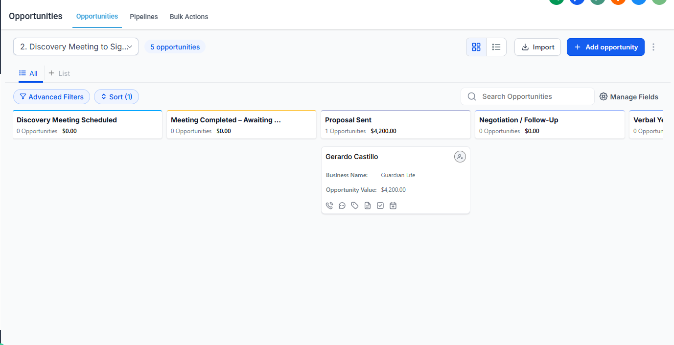Open Manage Fields settings
Screen dimensions: 674x345
coord(629,97)
